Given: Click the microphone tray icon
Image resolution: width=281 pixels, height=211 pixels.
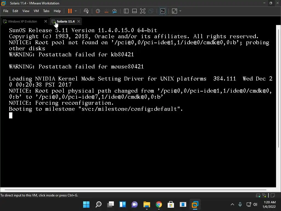Looking at the screenshot, I should tap(240, 204).
